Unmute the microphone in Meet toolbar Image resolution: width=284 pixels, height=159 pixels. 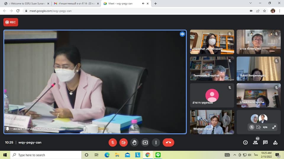point(112,143)
